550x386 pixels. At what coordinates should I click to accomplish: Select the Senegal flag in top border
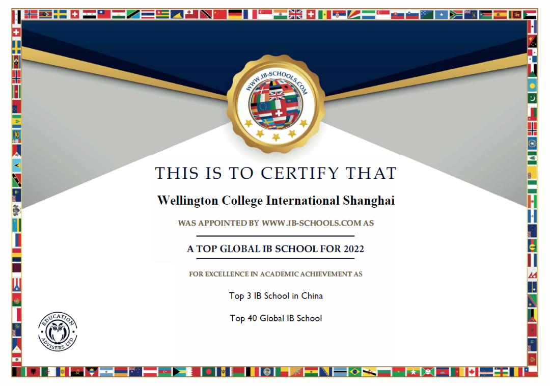[x=324, y=15]
